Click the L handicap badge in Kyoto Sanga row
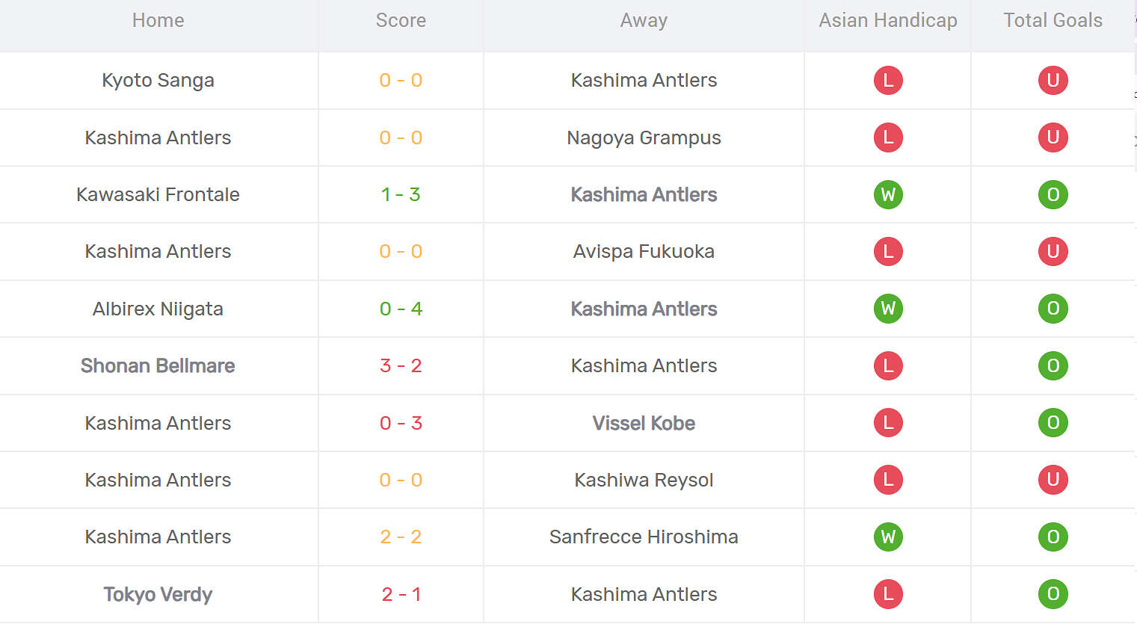The height and width of the screenshot is (624, 1137). [888, 80]
